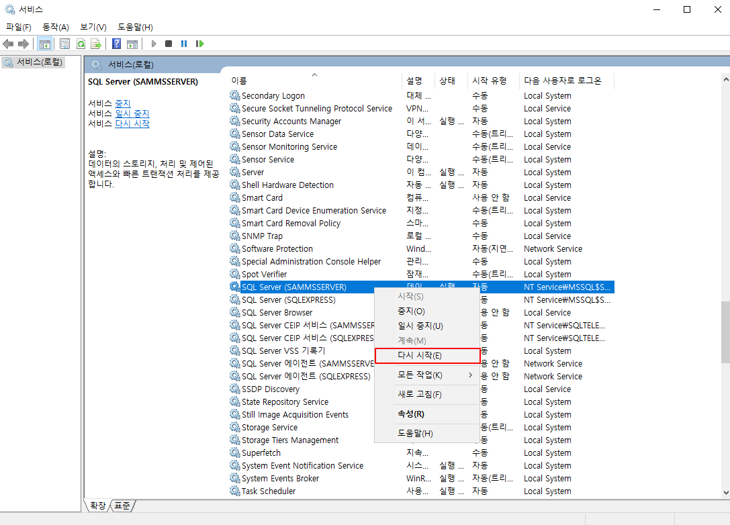Screen dimensions: 730x525
Task: Click the gear icon of Storage Service
Action: coord(234,427)
